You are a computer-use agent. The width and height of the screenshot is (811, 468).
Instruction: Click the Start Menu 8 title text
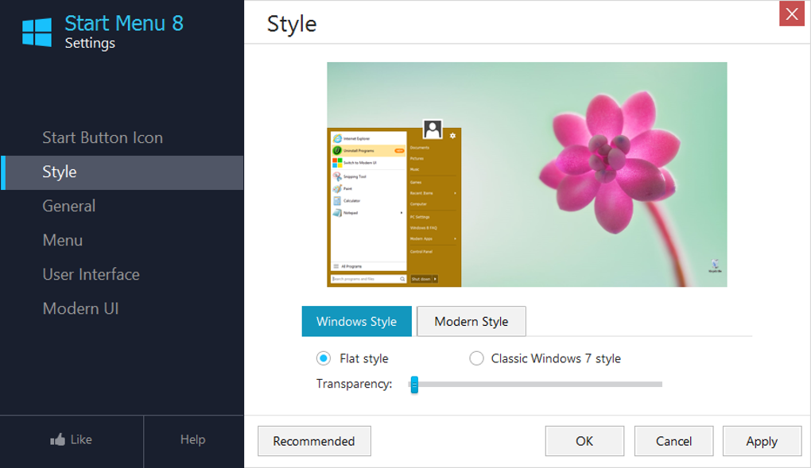[124, 23]
